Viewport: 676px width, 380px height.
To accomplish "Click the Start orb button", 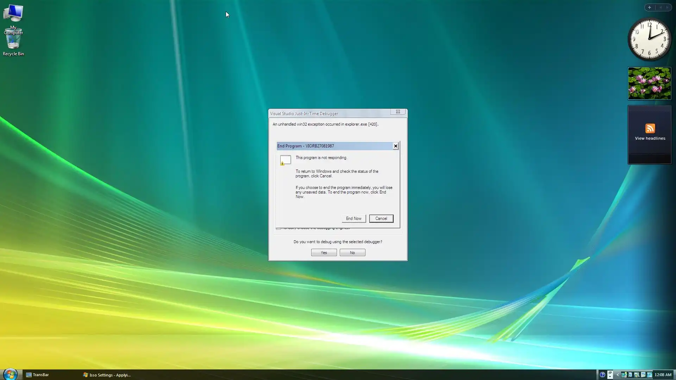I will tap(10, 374).
